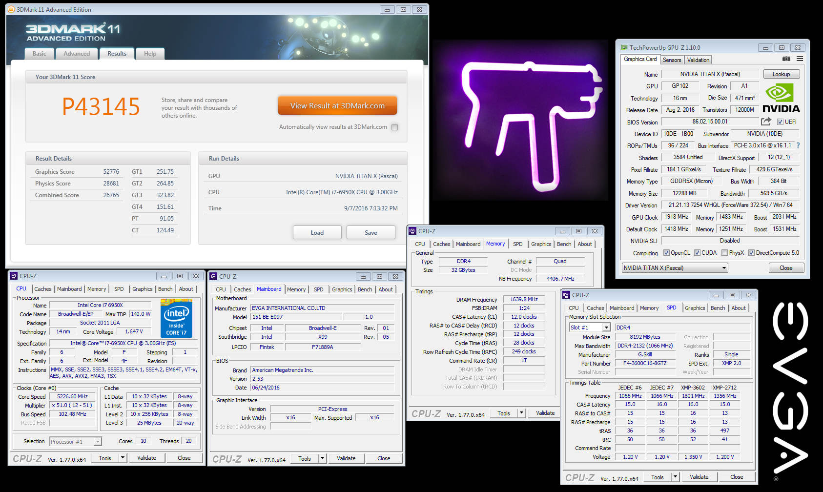Click View Result at 3DMark.com button
The height and width of the screenshot is (492, 823).
[337, 105]
